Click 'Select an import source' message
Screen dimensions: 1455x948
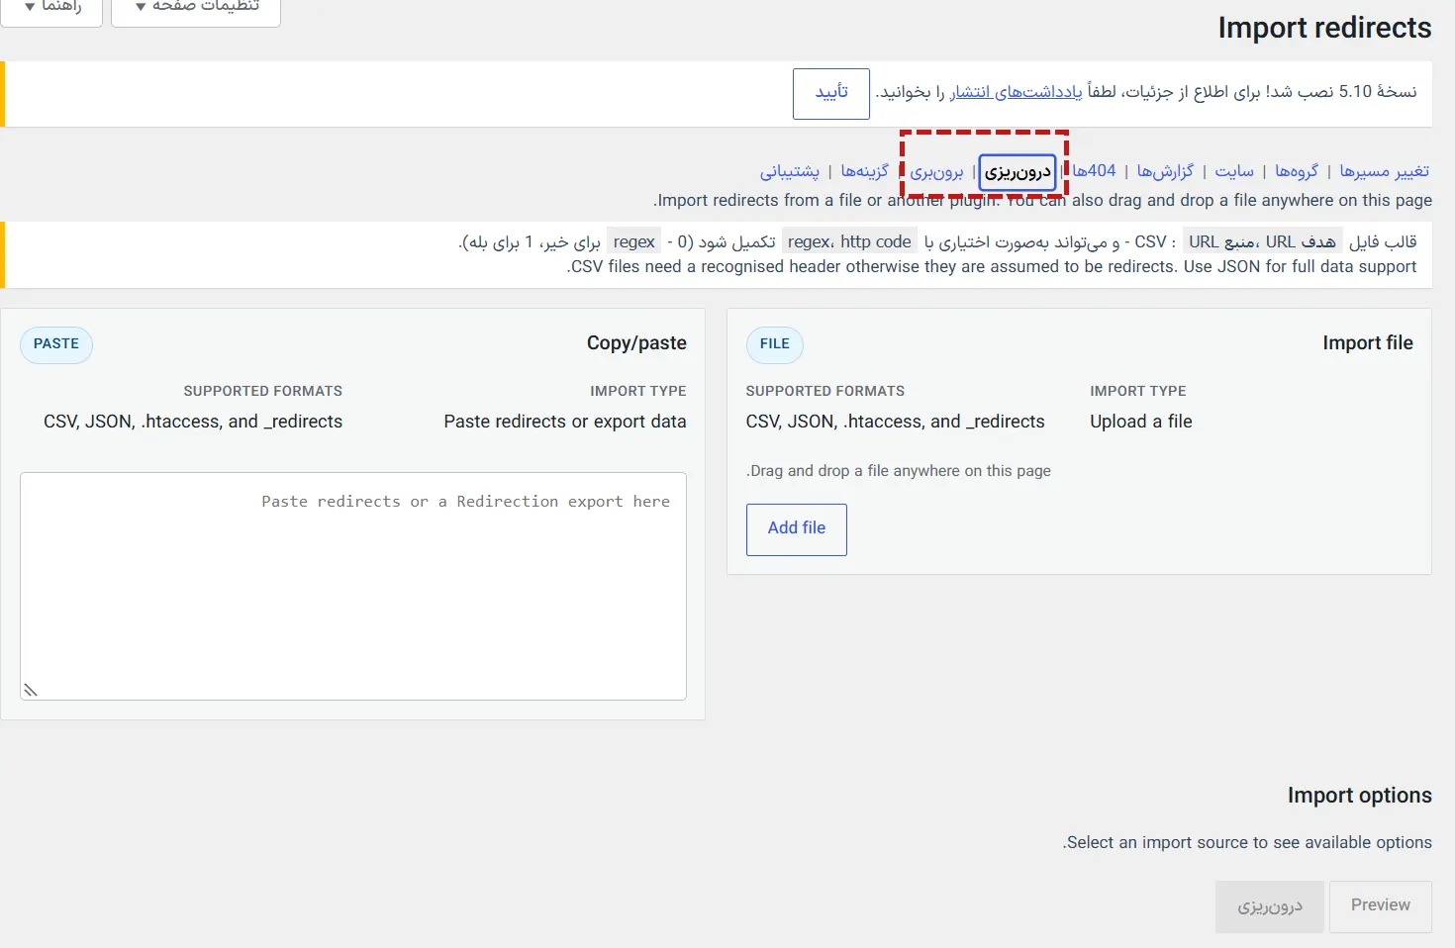click(x=1247, y=843)
